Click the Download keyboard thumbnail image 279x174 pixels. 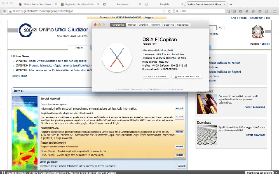[207, 135]
